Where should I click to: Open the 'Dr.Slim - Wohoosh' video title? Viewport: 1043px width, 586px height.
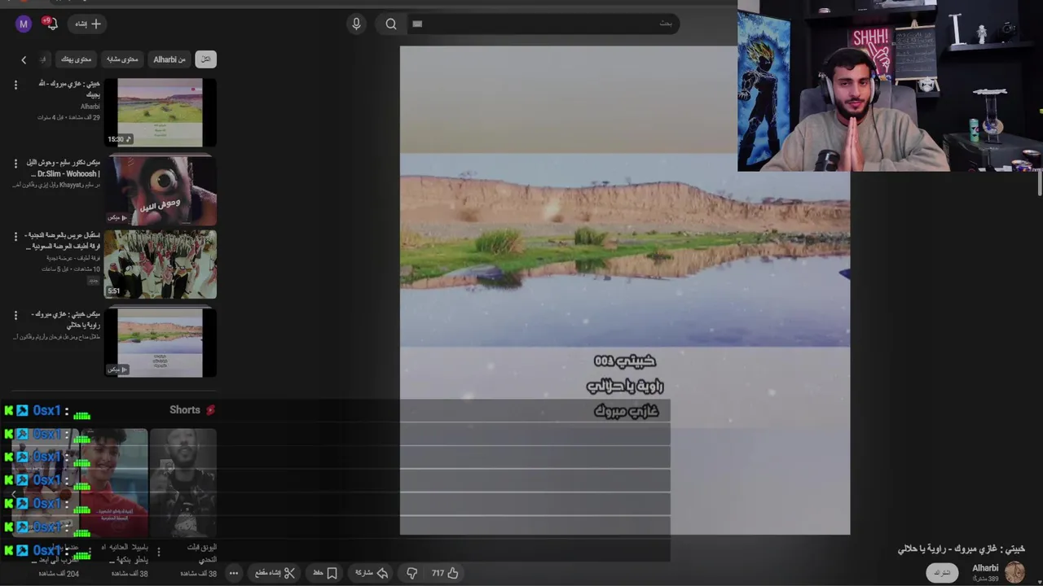(64, 168)
